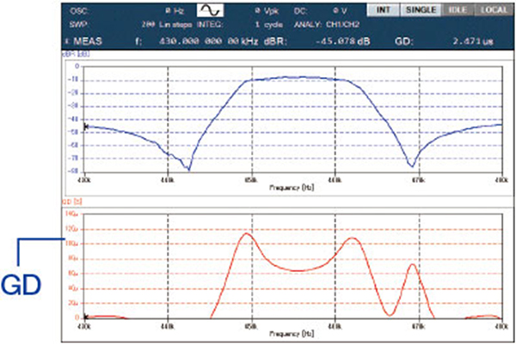This screenshot has height=344, width=516.
Task: Click the GD axis label above bottom graph
Action: (x=72, y=202)
